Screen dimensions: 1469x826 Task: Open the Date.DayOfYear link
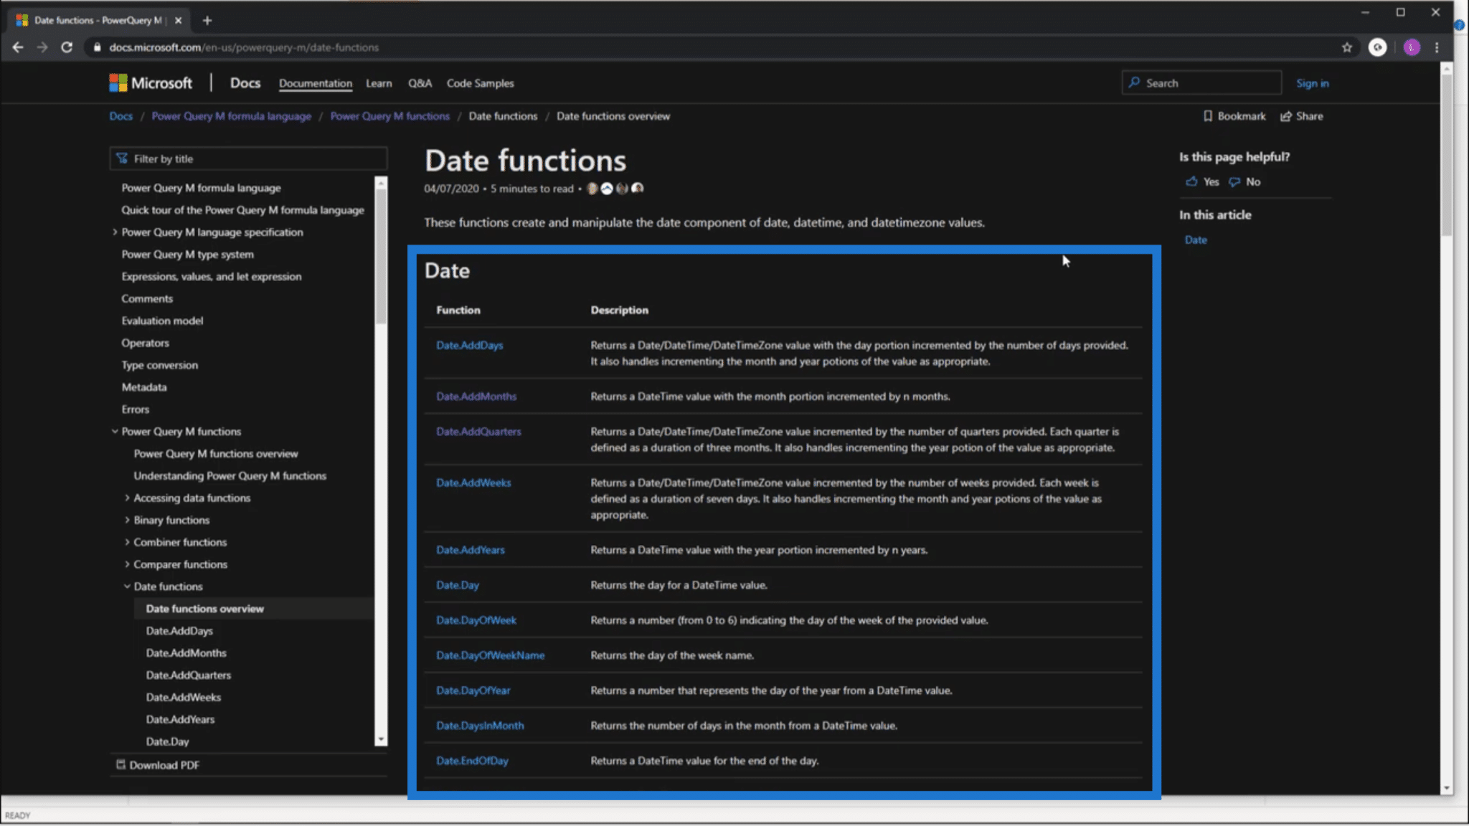pos(473,690)
